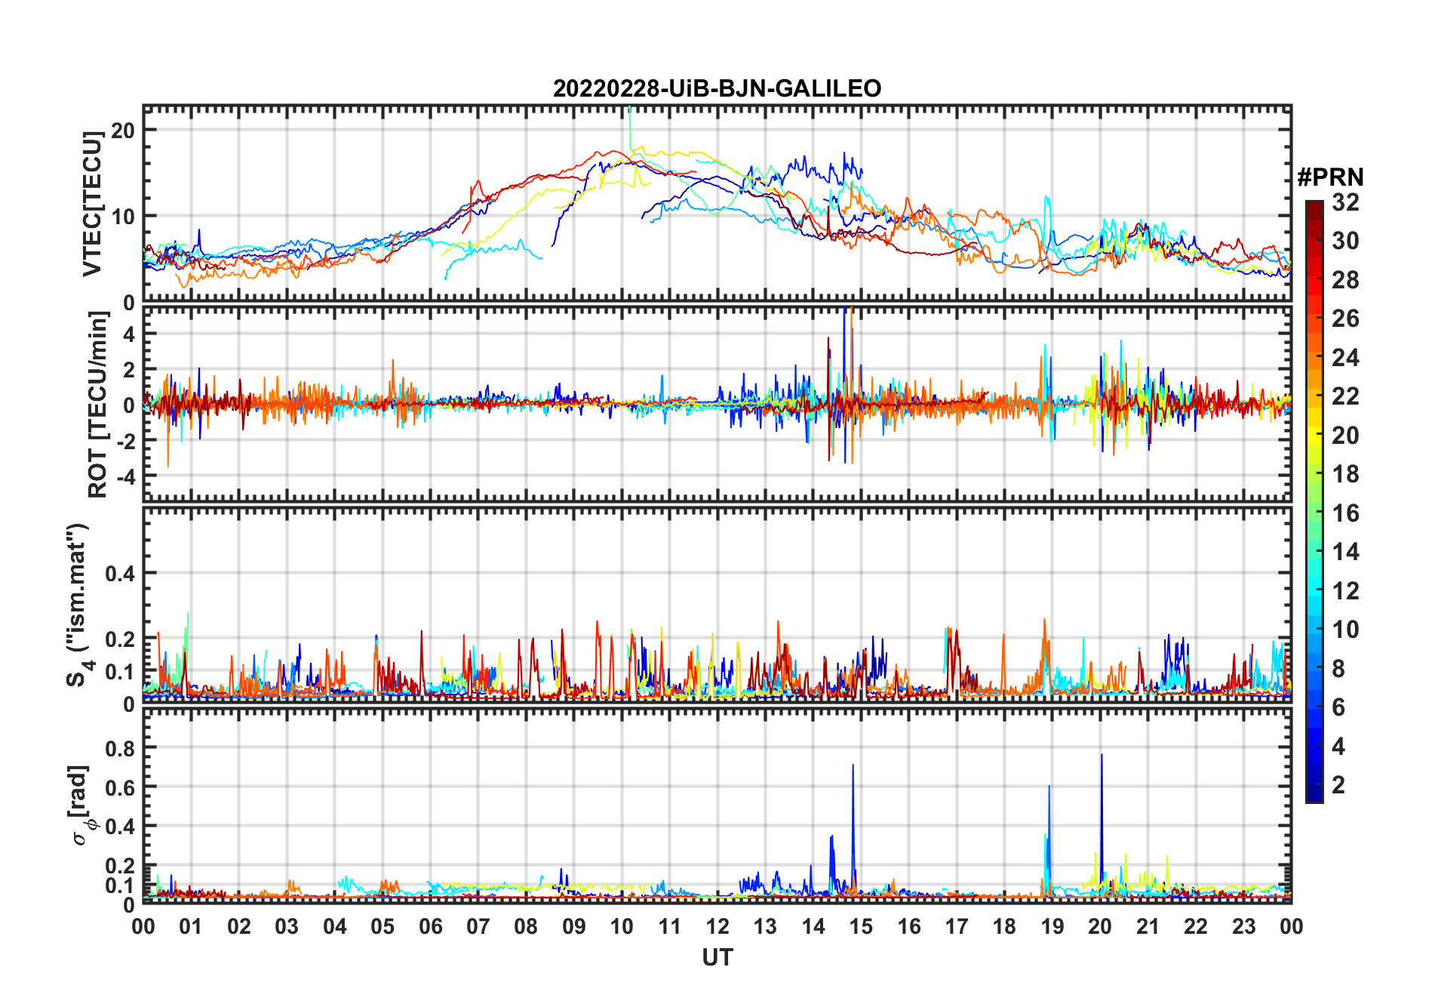Click inside the ROT plot panel
Viewport: 1435px width, 1004px height.
pos(717,404)
